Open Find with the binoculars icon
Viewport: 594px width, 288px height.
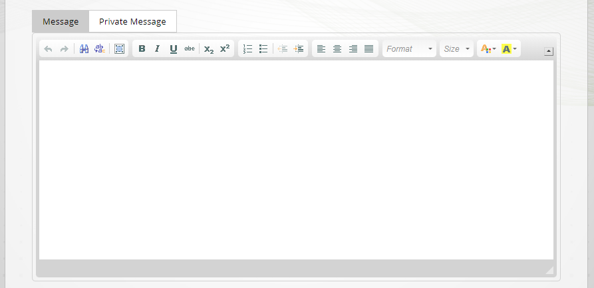(84, 49)
